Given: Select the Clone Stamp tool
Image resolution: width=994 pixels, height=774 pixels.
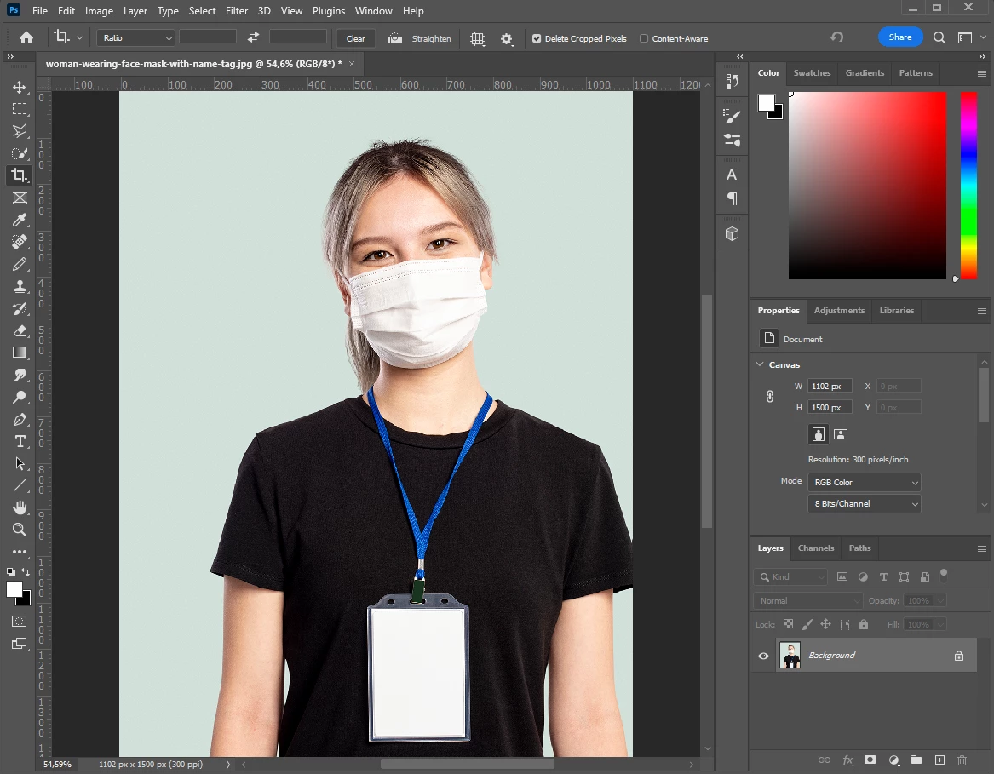Looking at the screenshot, I should [20, 287].
